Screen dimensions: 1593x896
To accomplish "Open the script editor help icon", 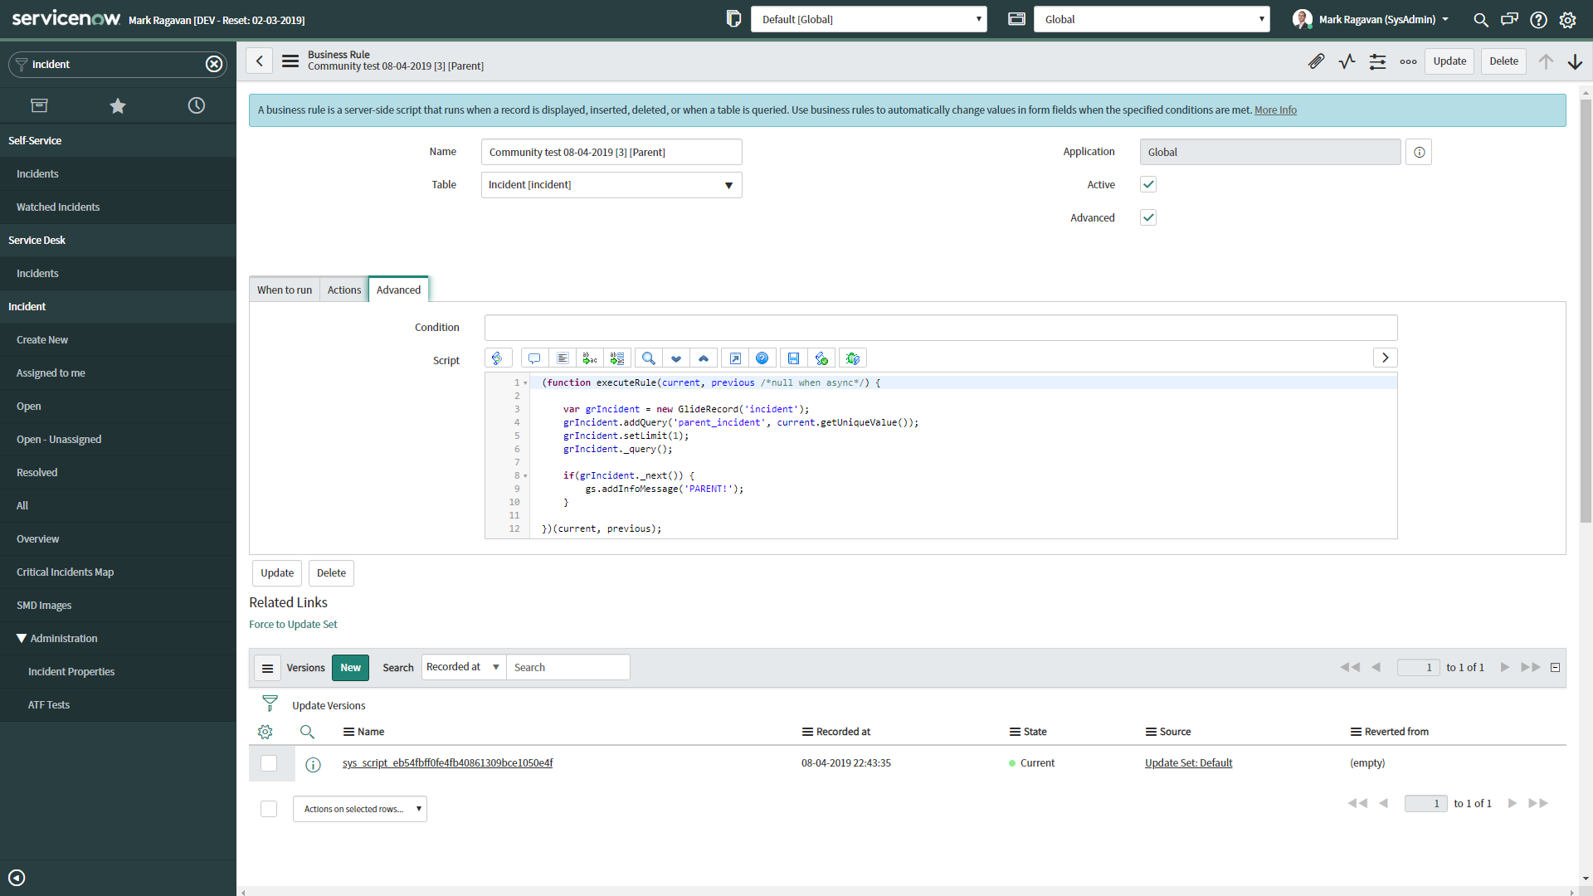I will click(x=762, y=358).
